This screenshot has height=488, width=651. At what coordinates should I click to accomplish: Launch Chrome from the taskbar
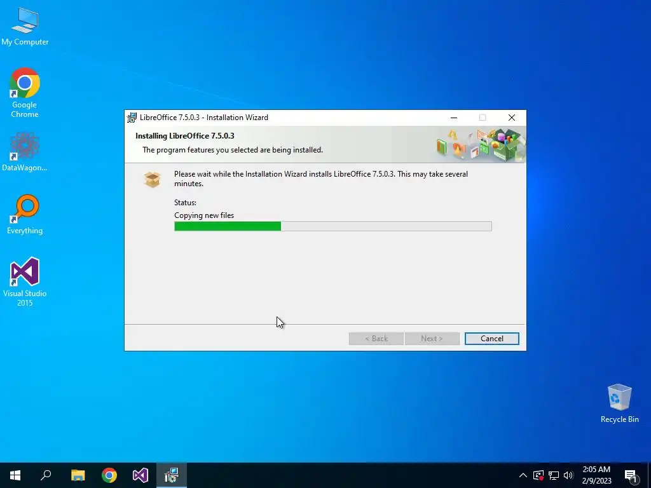(x=109, y=475)
